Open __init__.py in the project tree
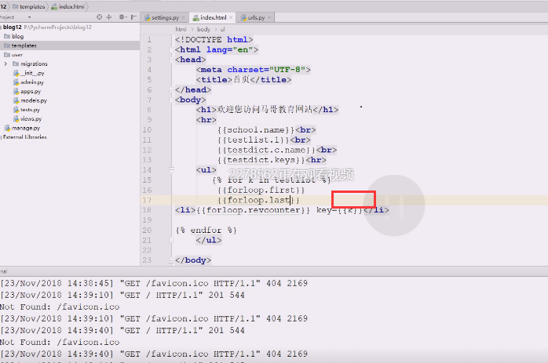Image resolution: width=548 pixels, height=363 pixels. (32, 73)
